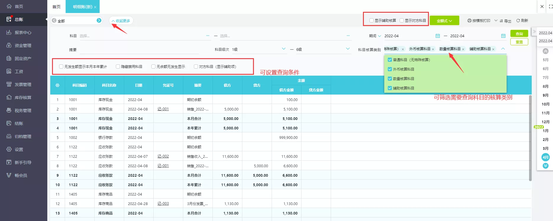Open the 畅会员 member icon
The height and width of the screenshot is (221, 553).
click(9, 175)
